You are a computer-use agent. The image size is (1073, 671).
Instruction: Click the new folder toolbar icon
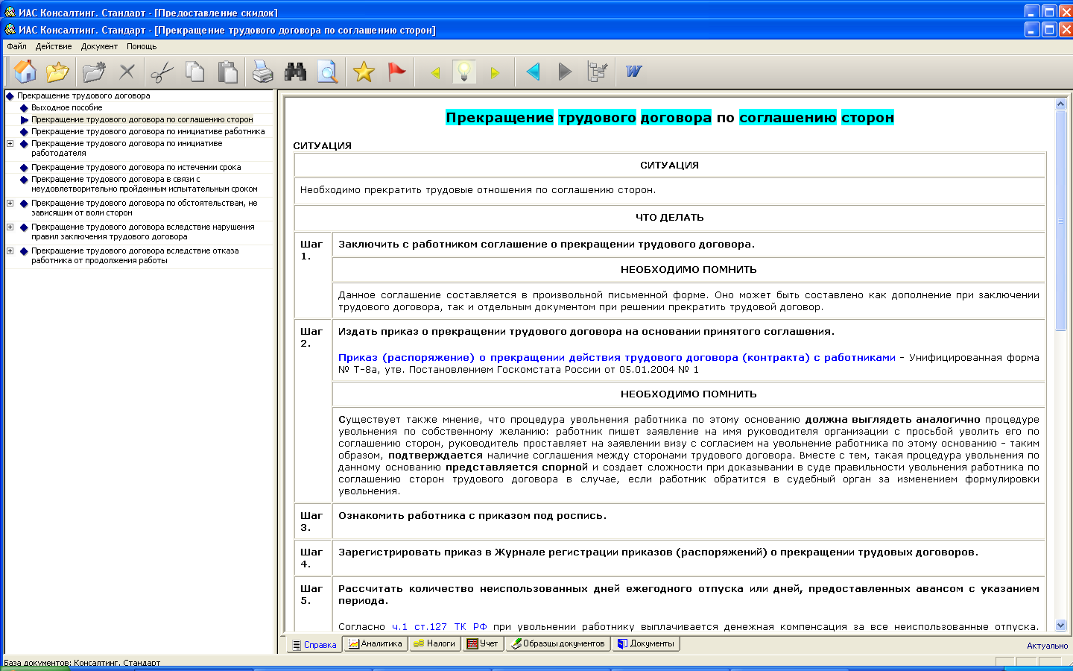click(x=95, y=72)
